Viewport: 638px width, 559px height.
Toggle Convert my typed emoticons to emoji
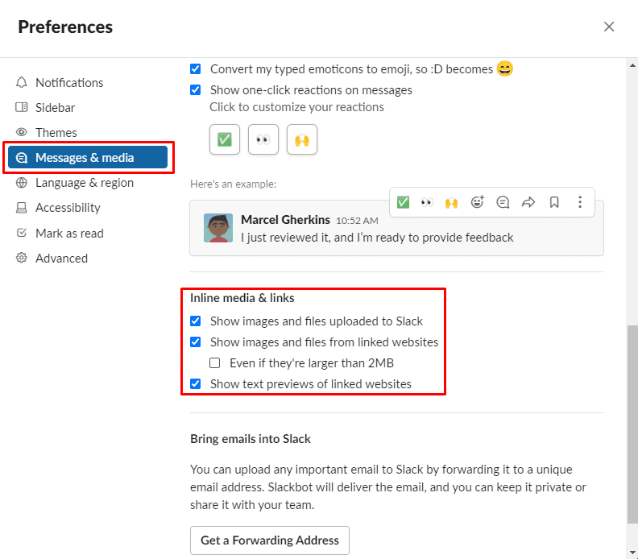pos(196,69)
